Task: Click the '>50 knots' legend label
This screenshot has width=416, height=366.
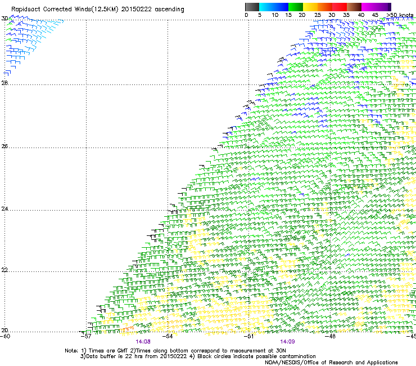Action: tap(400, 15)
